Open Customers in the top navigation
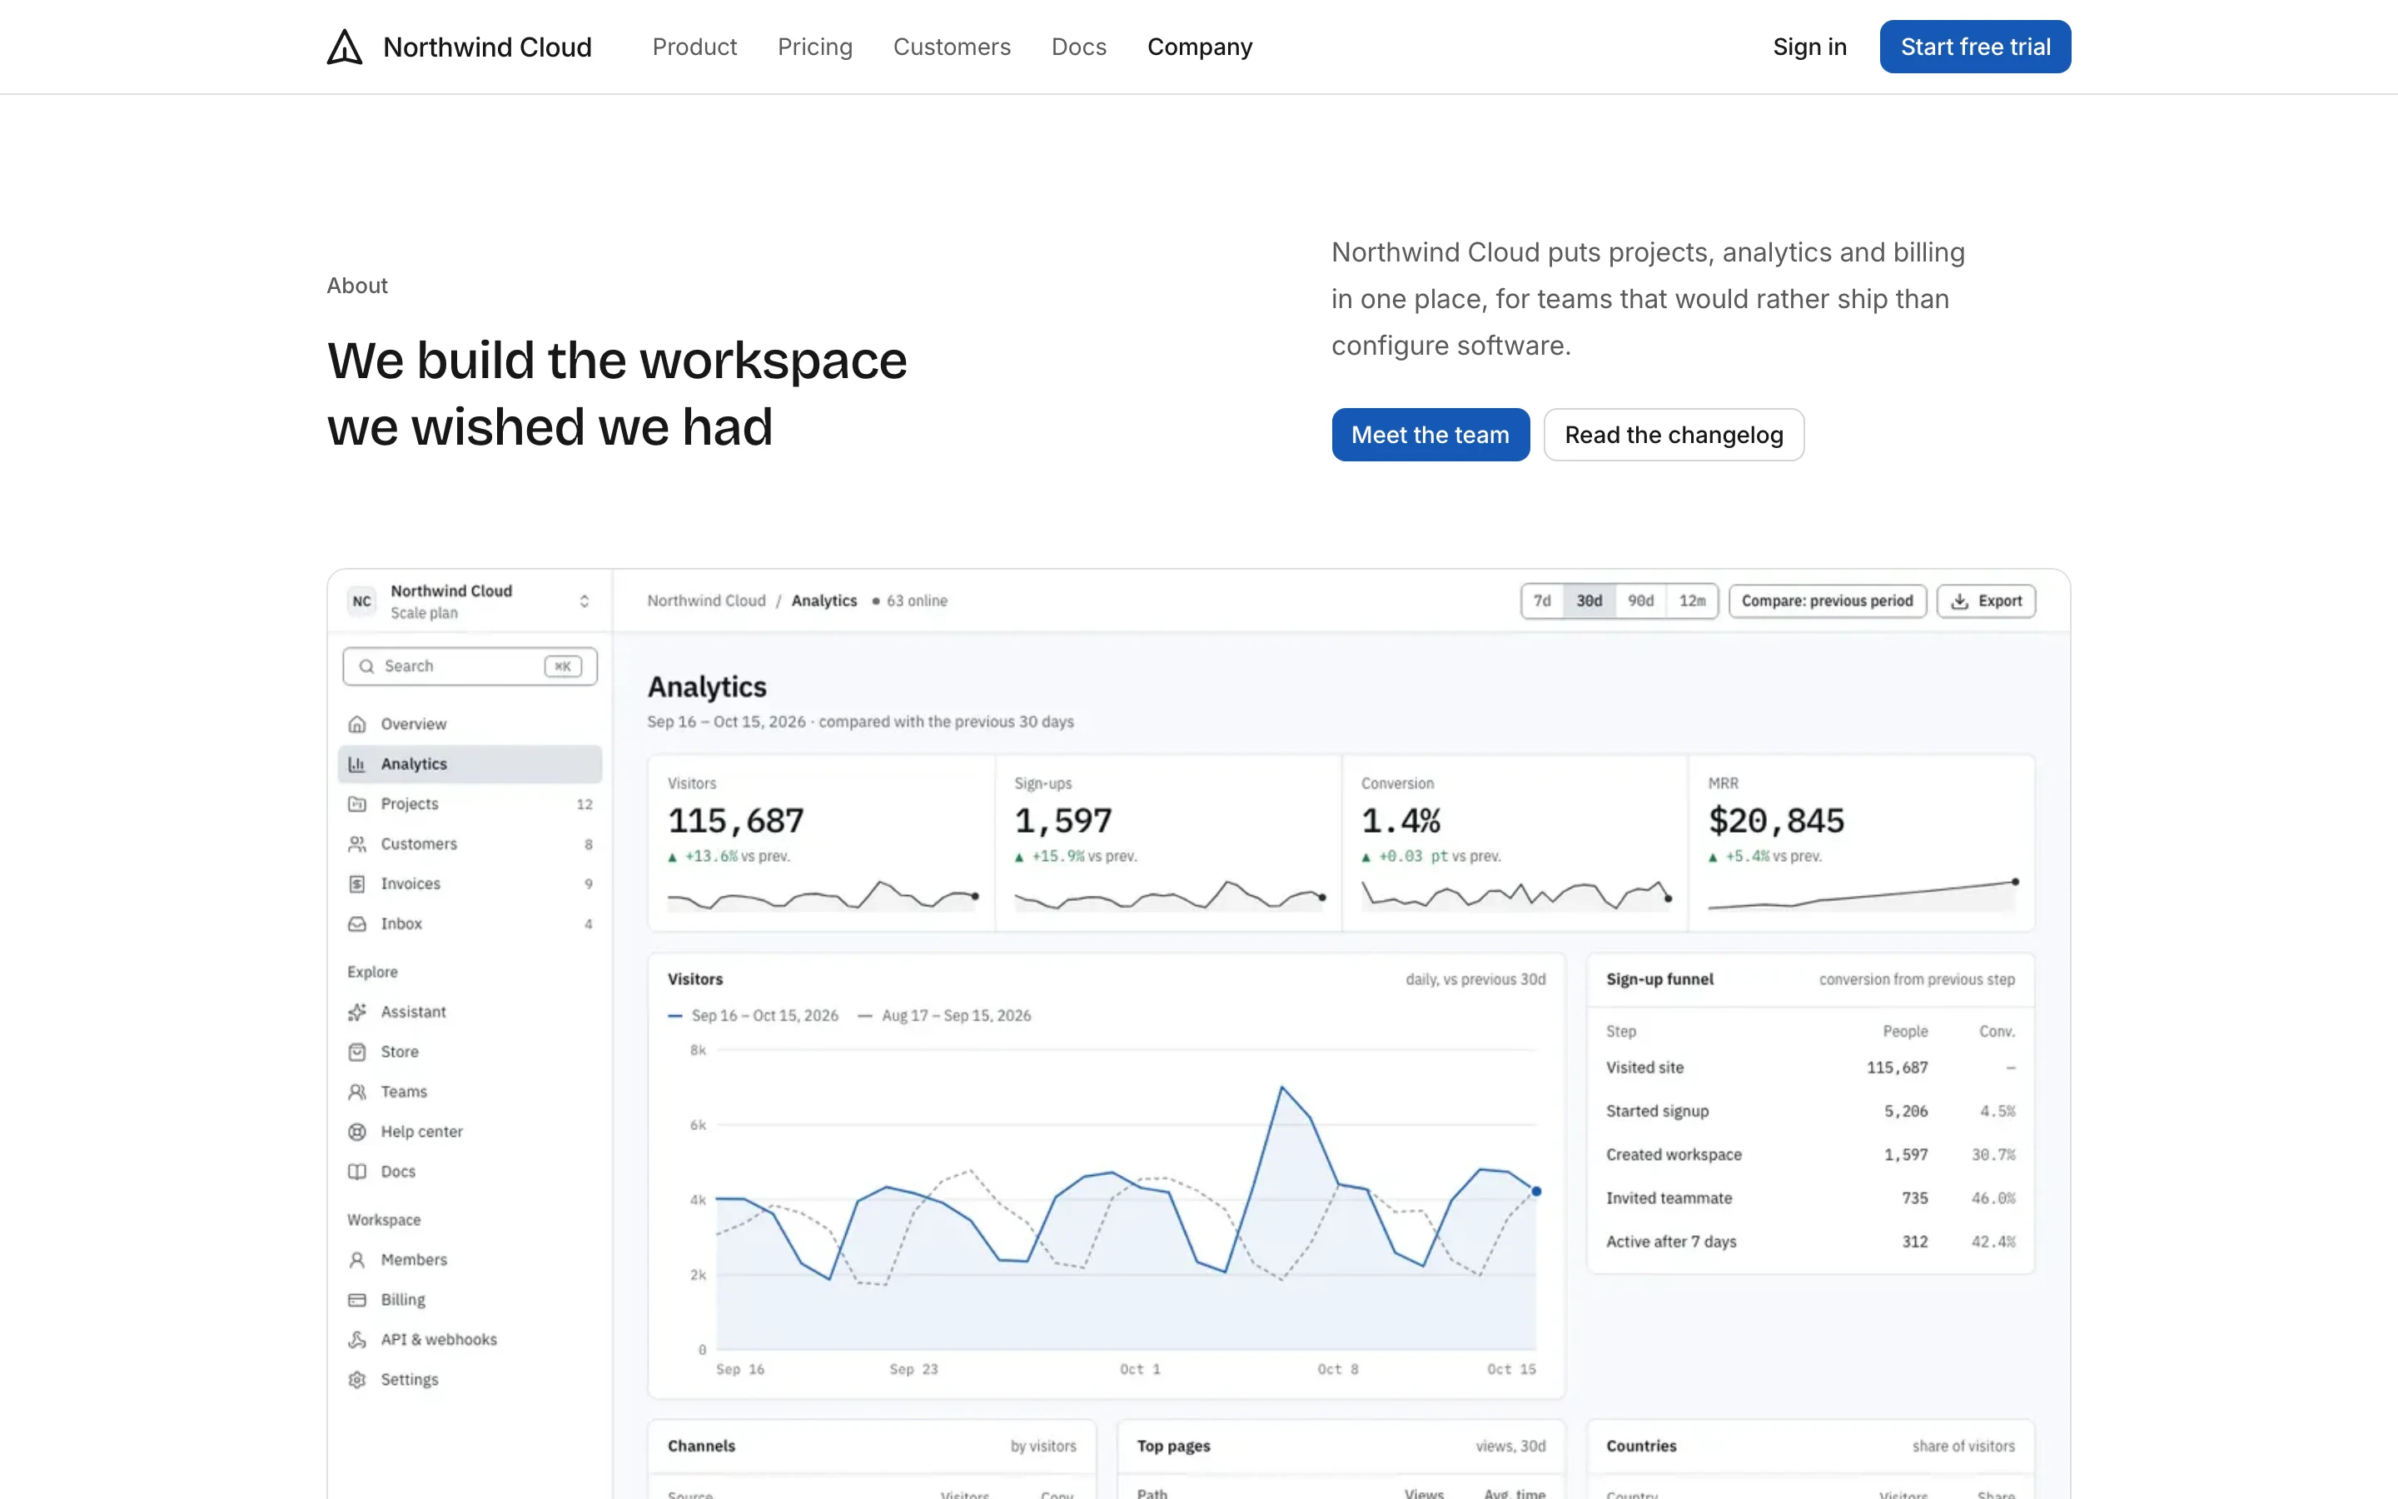2398x1499 pixels. (x=951, y=47)
